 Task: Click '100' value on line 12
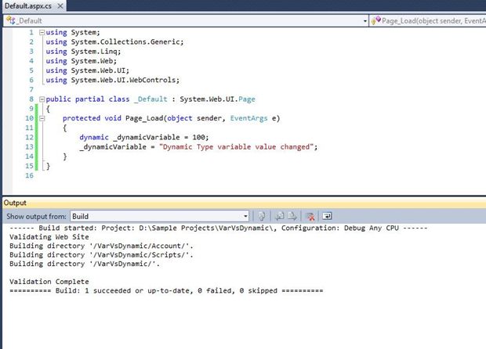tap(198, 138)
